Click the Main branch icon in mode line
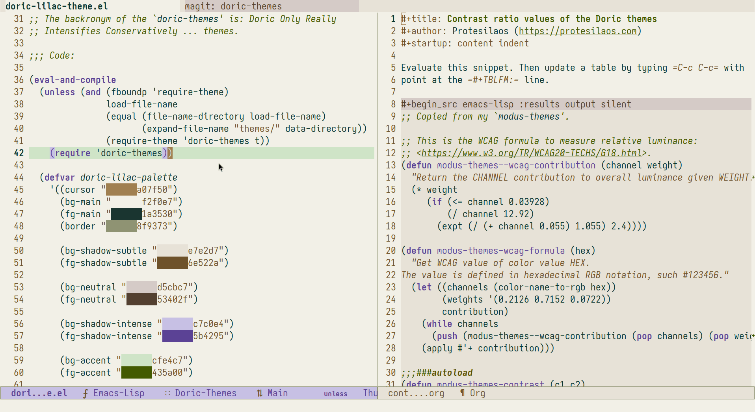 (x=260, y=393)
